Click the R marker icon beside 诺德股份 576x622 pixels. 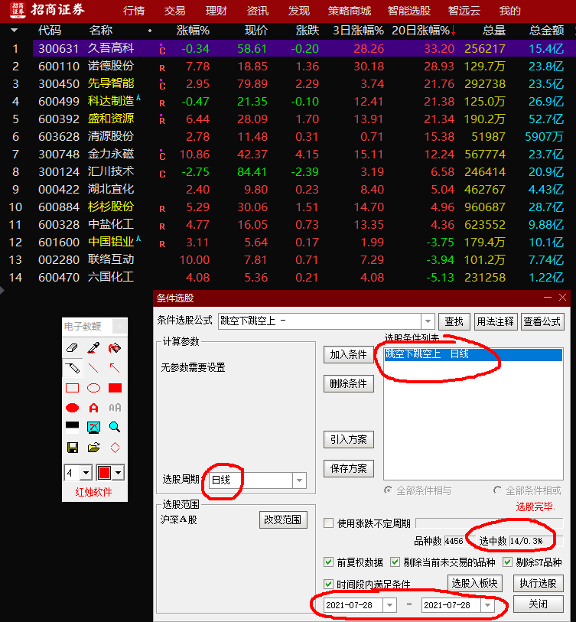(x=162, y=68)
